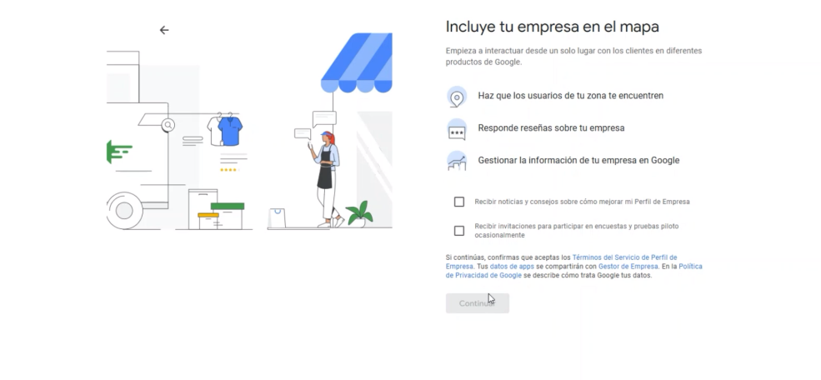Click the yellow star rating under the shirt

point(228,169)
